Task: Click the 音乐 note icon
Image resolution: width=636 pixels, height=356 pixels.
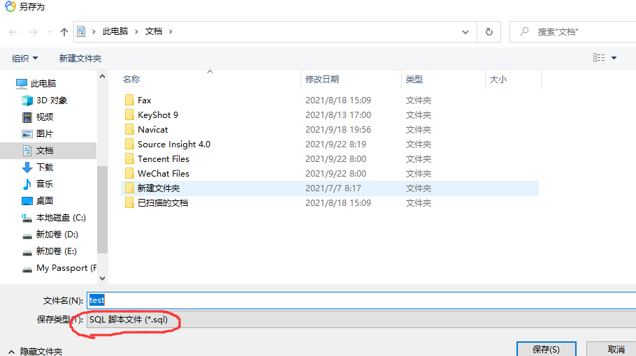Action: coord(27,184)
